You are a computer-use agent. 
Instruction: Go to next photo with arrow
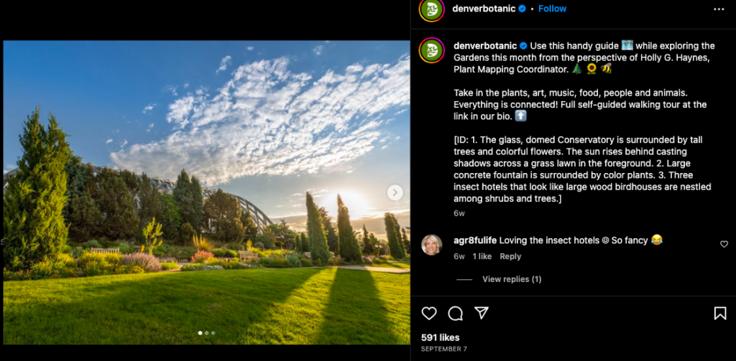click(x=395, y=192)
